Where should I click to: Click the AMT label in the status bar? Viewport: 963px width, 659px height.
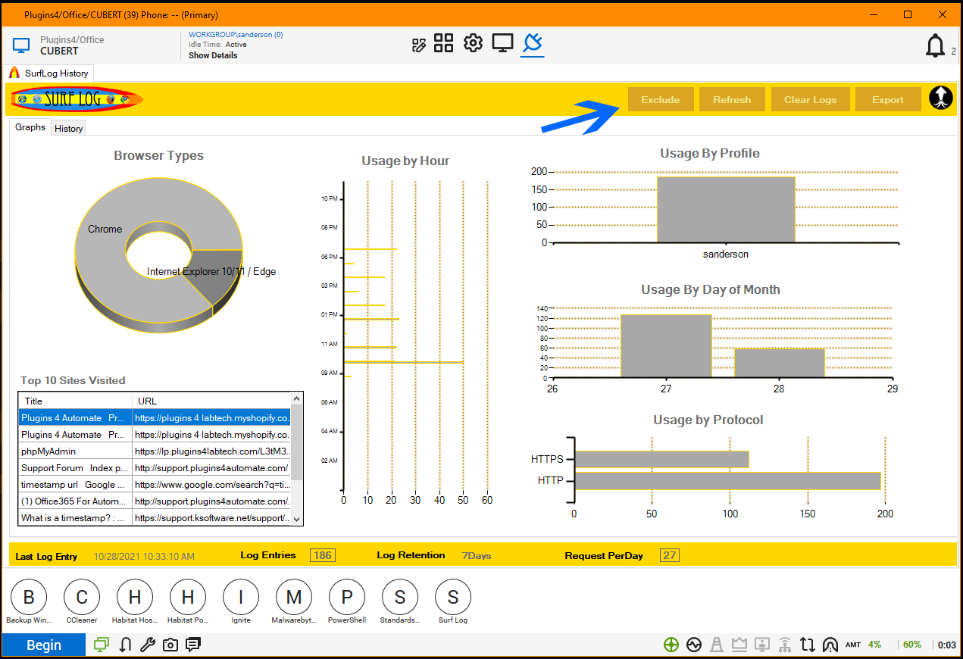point(853,645)
